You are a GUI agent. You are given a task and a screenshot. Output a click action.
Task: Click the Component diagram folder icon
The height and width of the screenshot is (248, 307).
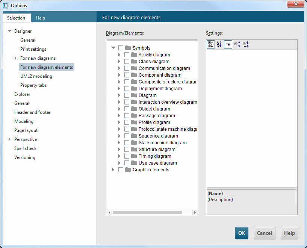click(134, 75)
